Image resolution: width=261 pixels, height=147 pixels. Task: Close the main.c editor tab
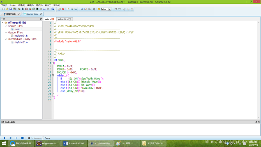click(x=53, y=19)
